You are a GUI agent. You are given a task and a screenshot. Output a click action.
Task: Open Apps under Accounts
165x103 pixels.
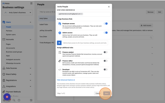coord(8,56)
